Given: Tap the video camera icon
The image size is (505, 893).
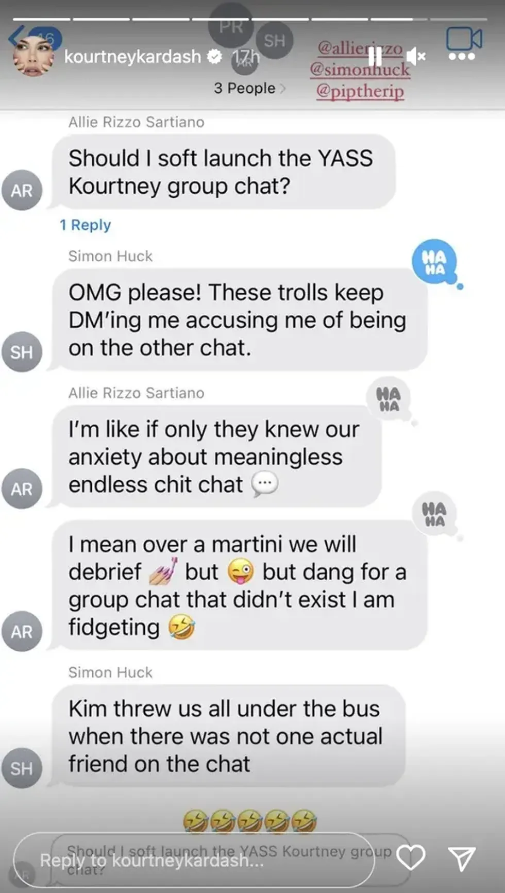Looking at the screenshot, I should pyautogui.click(x=464, y=38).
